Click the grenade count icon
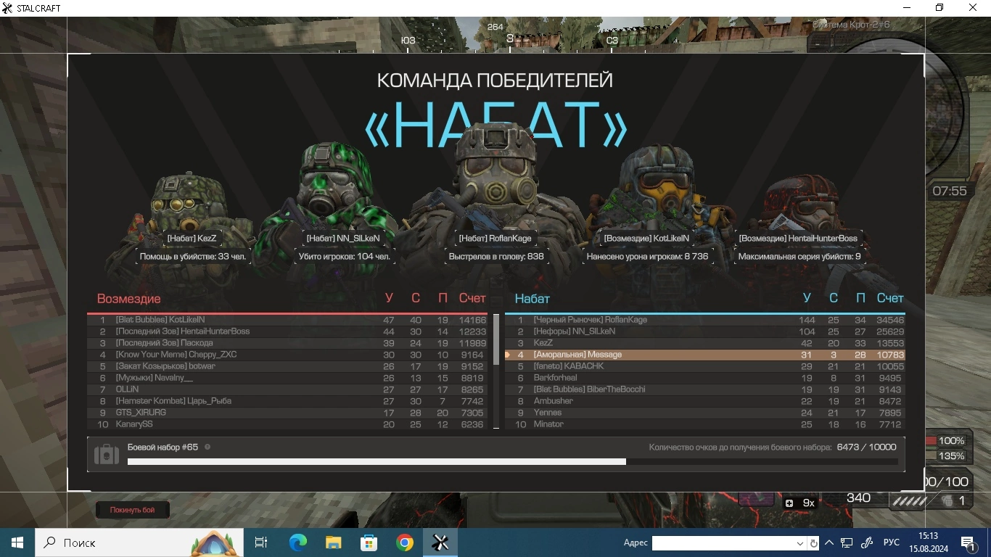Viewport: 991px width, 557px height. [x=947, y=500]
